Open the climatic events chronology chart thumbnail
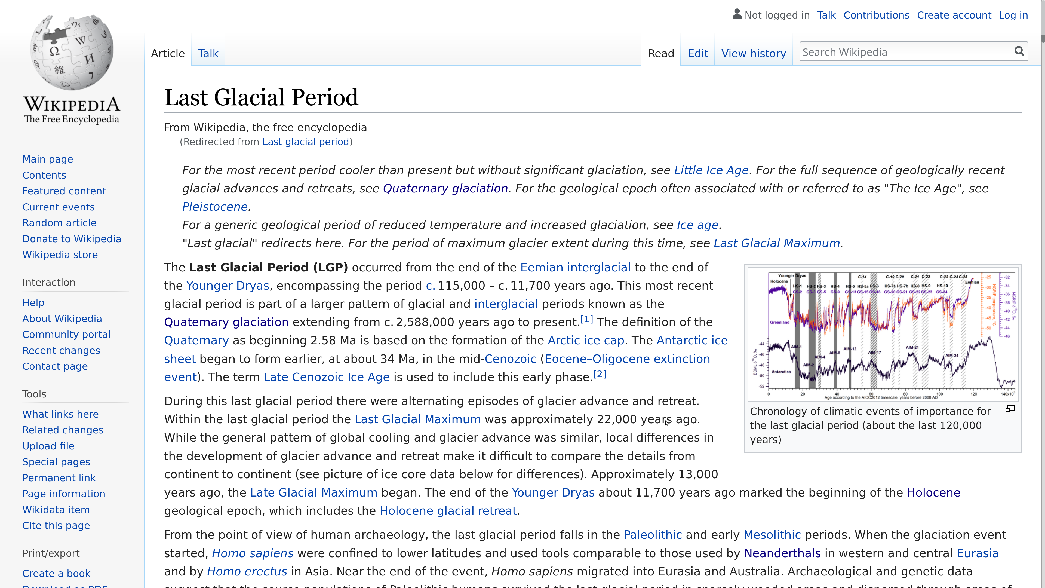 tap(883, 334)
